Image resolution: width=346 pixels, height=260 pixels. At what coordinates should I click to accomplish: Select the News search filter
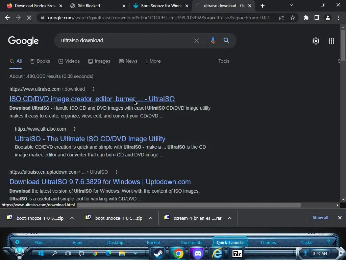pos(128,61)
